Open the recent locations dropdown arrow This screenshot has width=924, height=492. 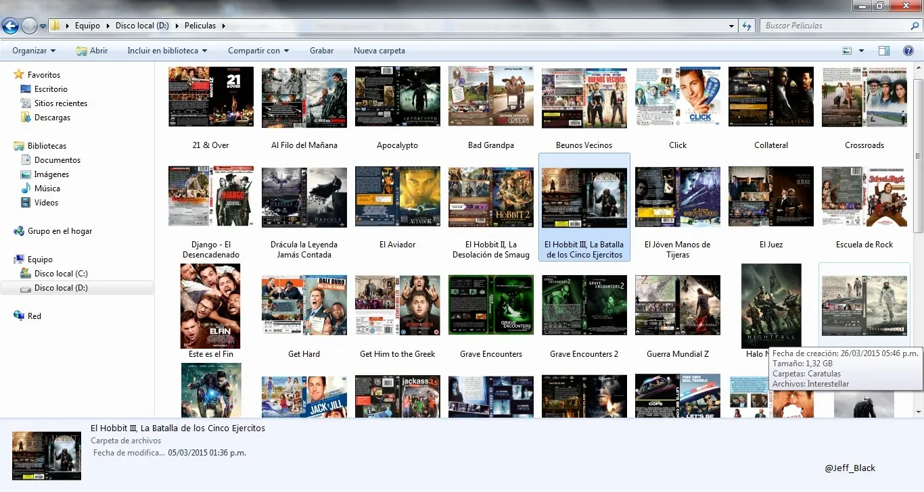click(43, 26)
